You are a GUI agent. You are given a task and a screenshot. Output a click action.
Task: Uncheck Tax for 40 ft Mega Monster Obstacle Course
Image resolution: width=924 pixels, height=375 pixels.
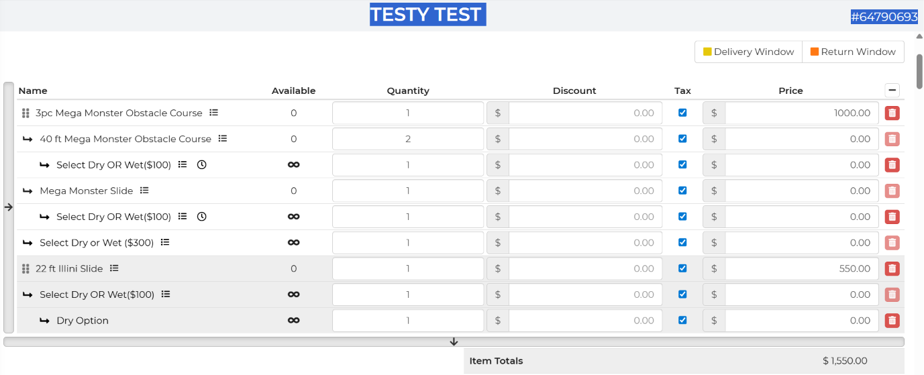[x=682, y=139]
